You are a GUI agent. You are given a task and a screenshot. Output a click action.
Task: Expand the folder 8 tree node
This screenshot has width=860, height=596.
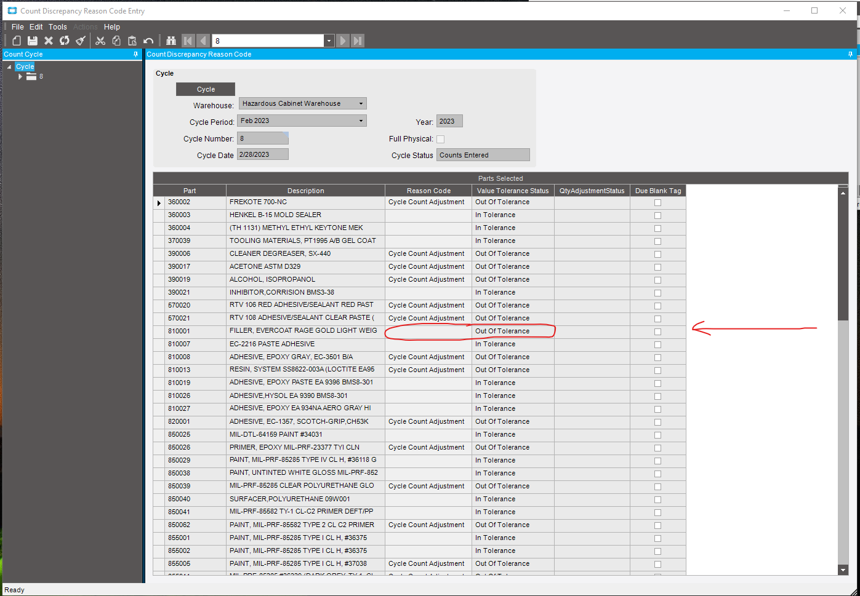[x=20, y=76]
